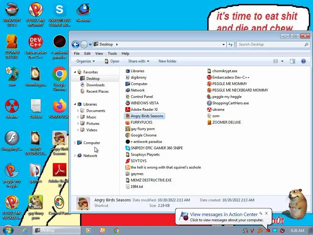Open ZOOMER DELUXE desktop icon
Screen dimensions: 313x235
point(12,47)
